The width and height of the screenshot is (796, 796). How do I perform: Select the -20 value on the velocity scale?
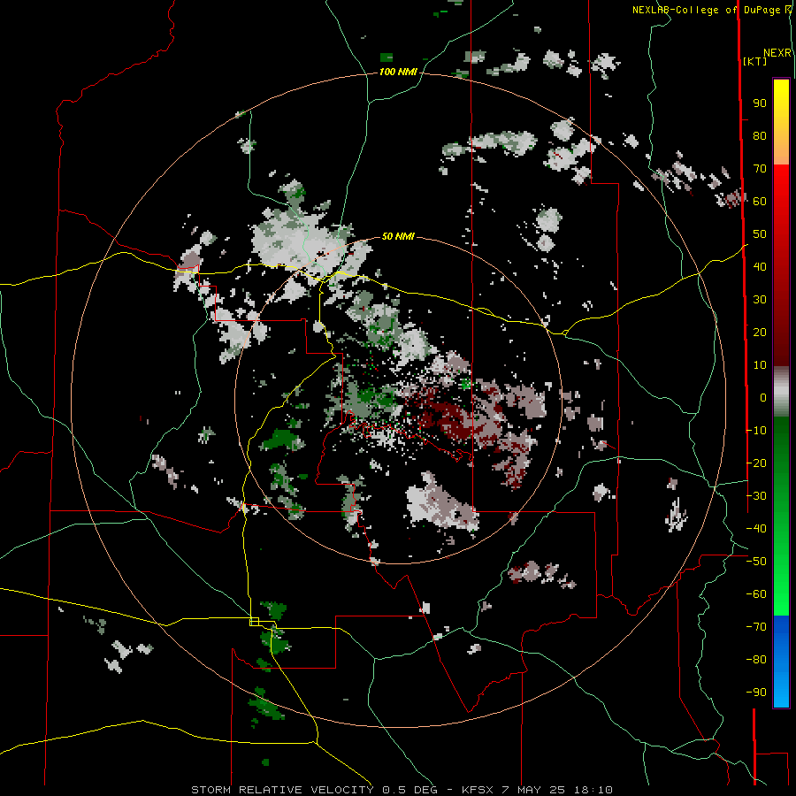coord(756,463)
